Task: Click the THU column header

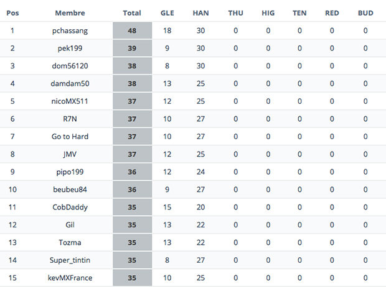Action: pyautogui.click(x=235, y=13)
